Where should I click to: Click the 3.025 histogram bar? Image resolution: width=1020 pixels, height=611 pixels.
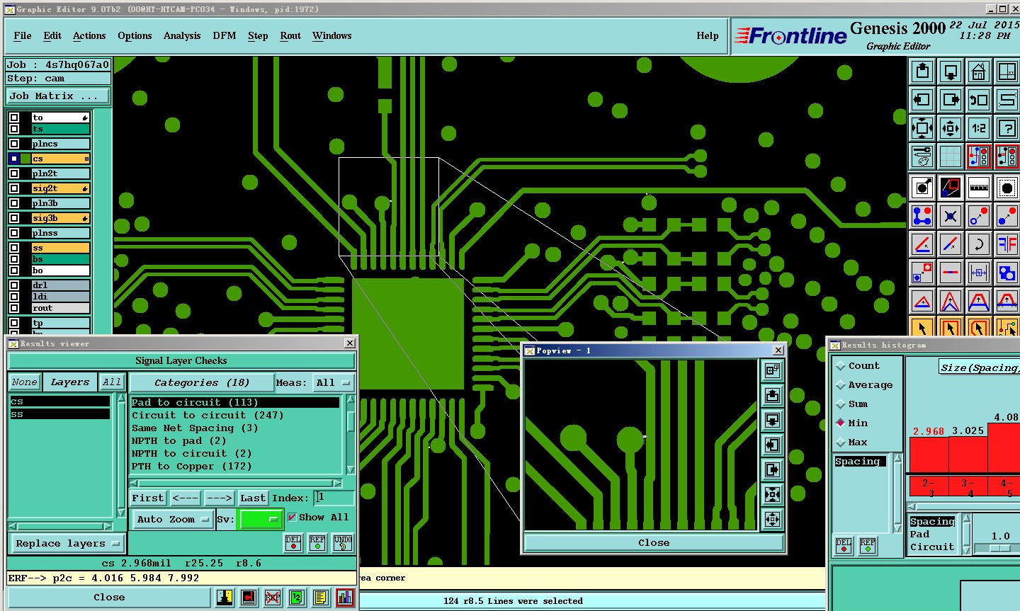pyautogui.click(x=968, y=455)
